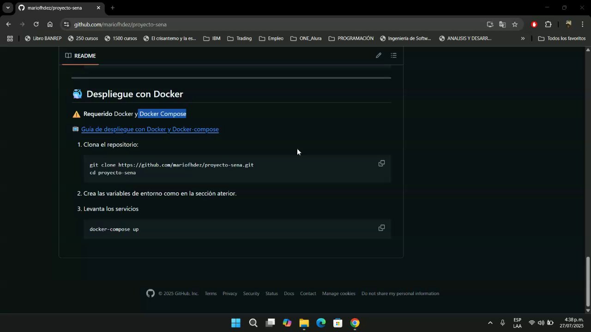Image resolution: width=591 pixels, height=332 pixels.
Task: Open the Extensions puzzle icon
Action: tap(549, 24)
